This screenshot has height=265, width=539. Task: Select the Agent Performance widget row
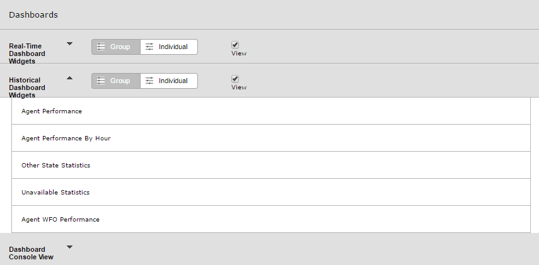[x=271, y=111]
